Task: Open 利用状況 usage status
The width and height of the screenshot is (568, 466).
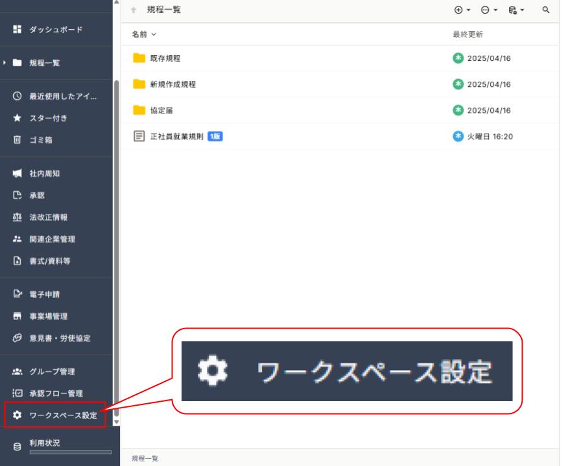Action: pyautogui.click(x=45, y=443)
